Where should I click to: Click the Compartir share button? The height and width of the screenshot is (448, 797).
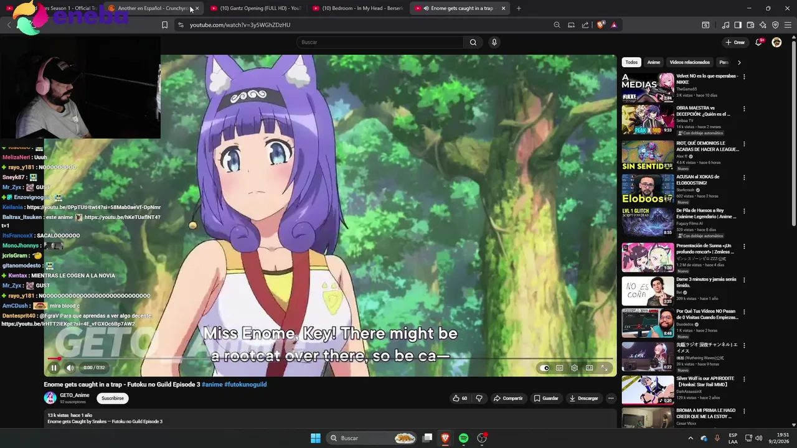[x=508, y=398]
